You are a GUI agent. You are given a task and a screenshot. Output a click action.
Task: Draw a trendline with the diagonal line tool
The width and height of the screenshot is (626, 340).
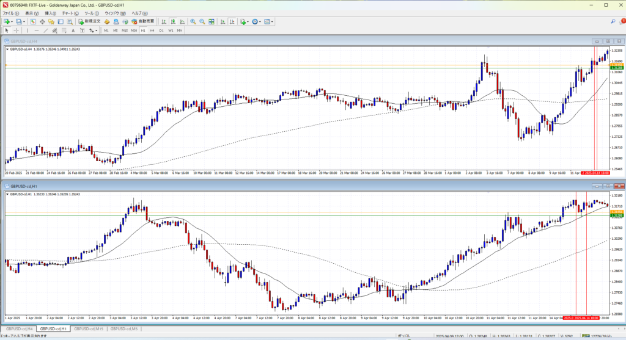(46, 30)
